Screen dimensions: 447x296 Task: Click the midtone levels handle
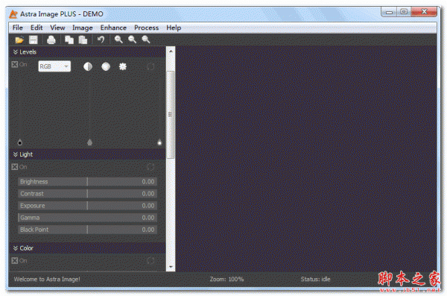tap(90, 142)
